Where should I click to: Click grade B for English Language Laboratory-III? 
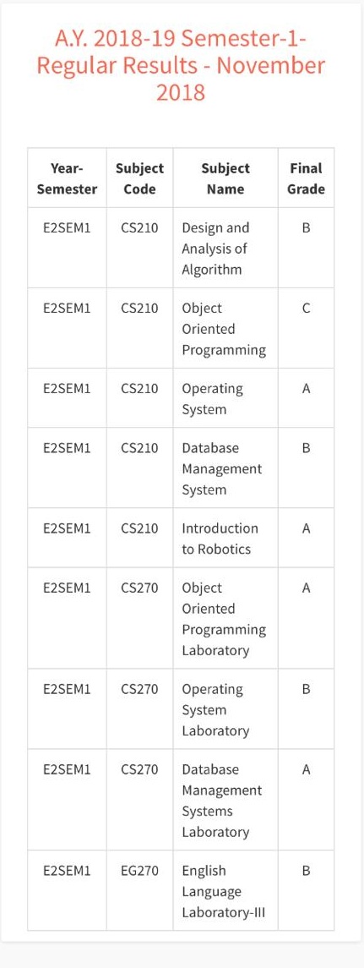(306, 871)
